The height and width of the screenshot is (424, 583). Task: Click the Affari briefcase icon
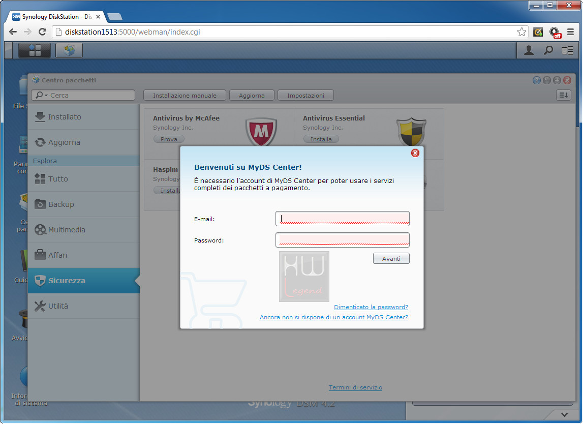(x=40, y=255)
